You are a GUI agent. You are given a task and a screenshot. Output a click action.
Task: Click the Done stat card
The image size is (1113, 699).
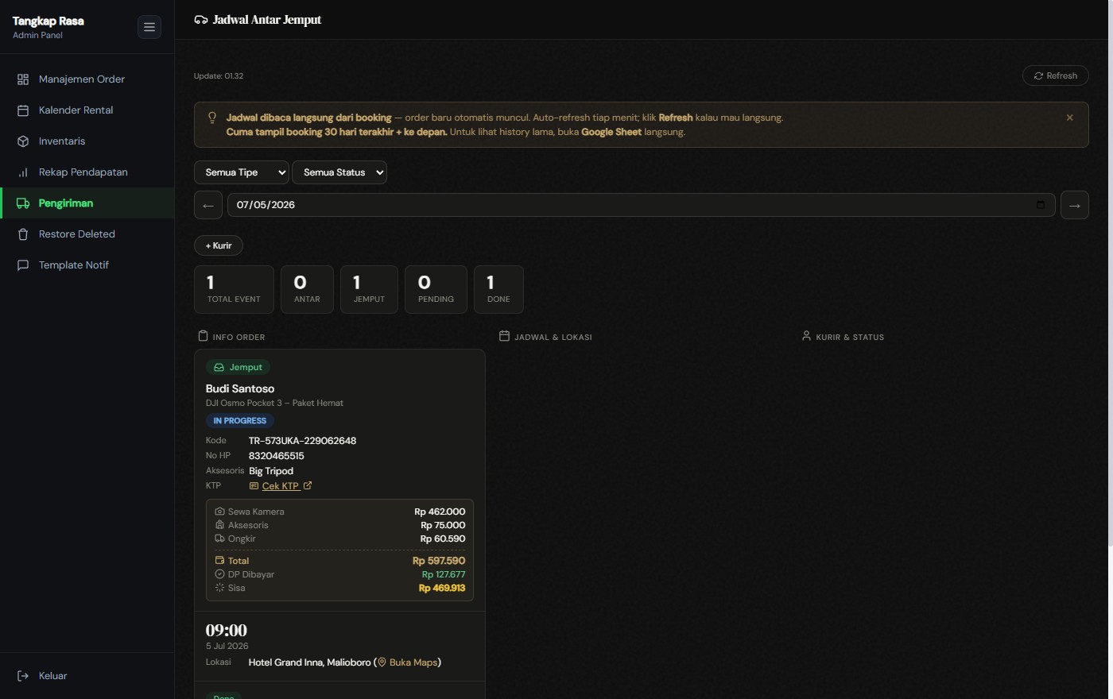click(498, 289)
